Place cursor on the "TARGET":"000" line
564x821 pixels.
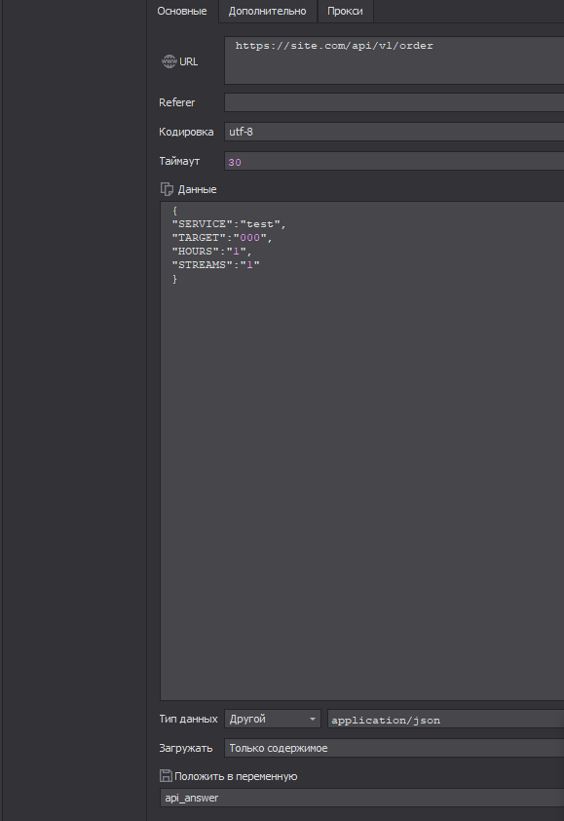(222, 238)
